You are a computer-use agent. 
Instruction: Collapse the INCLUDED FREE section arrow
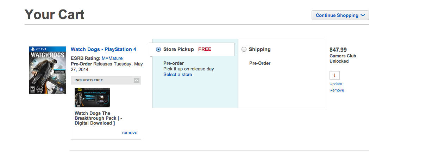[137, 80]
